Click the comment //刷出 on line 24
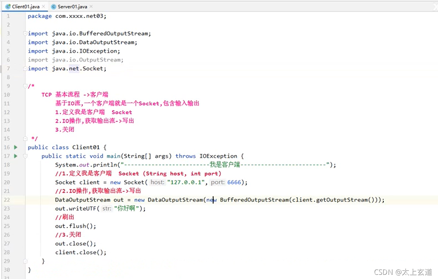Image resolution: width=438 pixels, height=279 pixels. pos(64,217)
